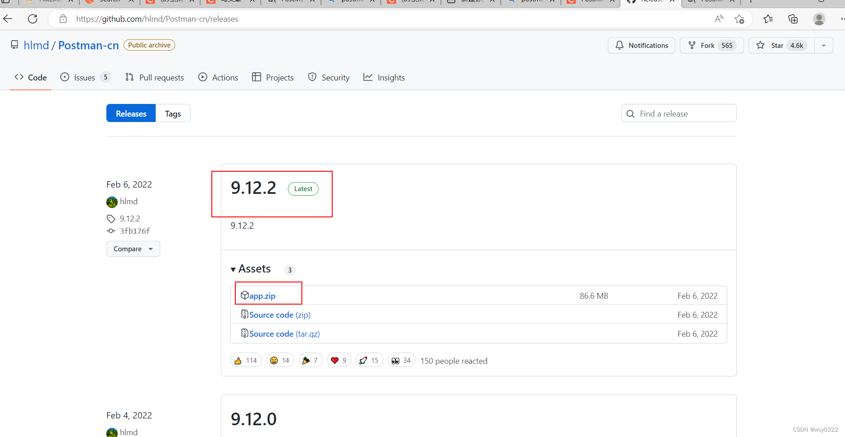Open the Actions tab
The image size is (845, 437).
[218, 77]
